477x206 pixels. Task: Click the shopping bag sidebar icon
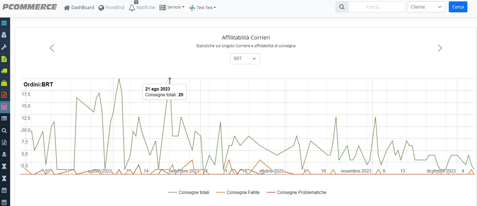pyautogui.click(x=4, y=83)
